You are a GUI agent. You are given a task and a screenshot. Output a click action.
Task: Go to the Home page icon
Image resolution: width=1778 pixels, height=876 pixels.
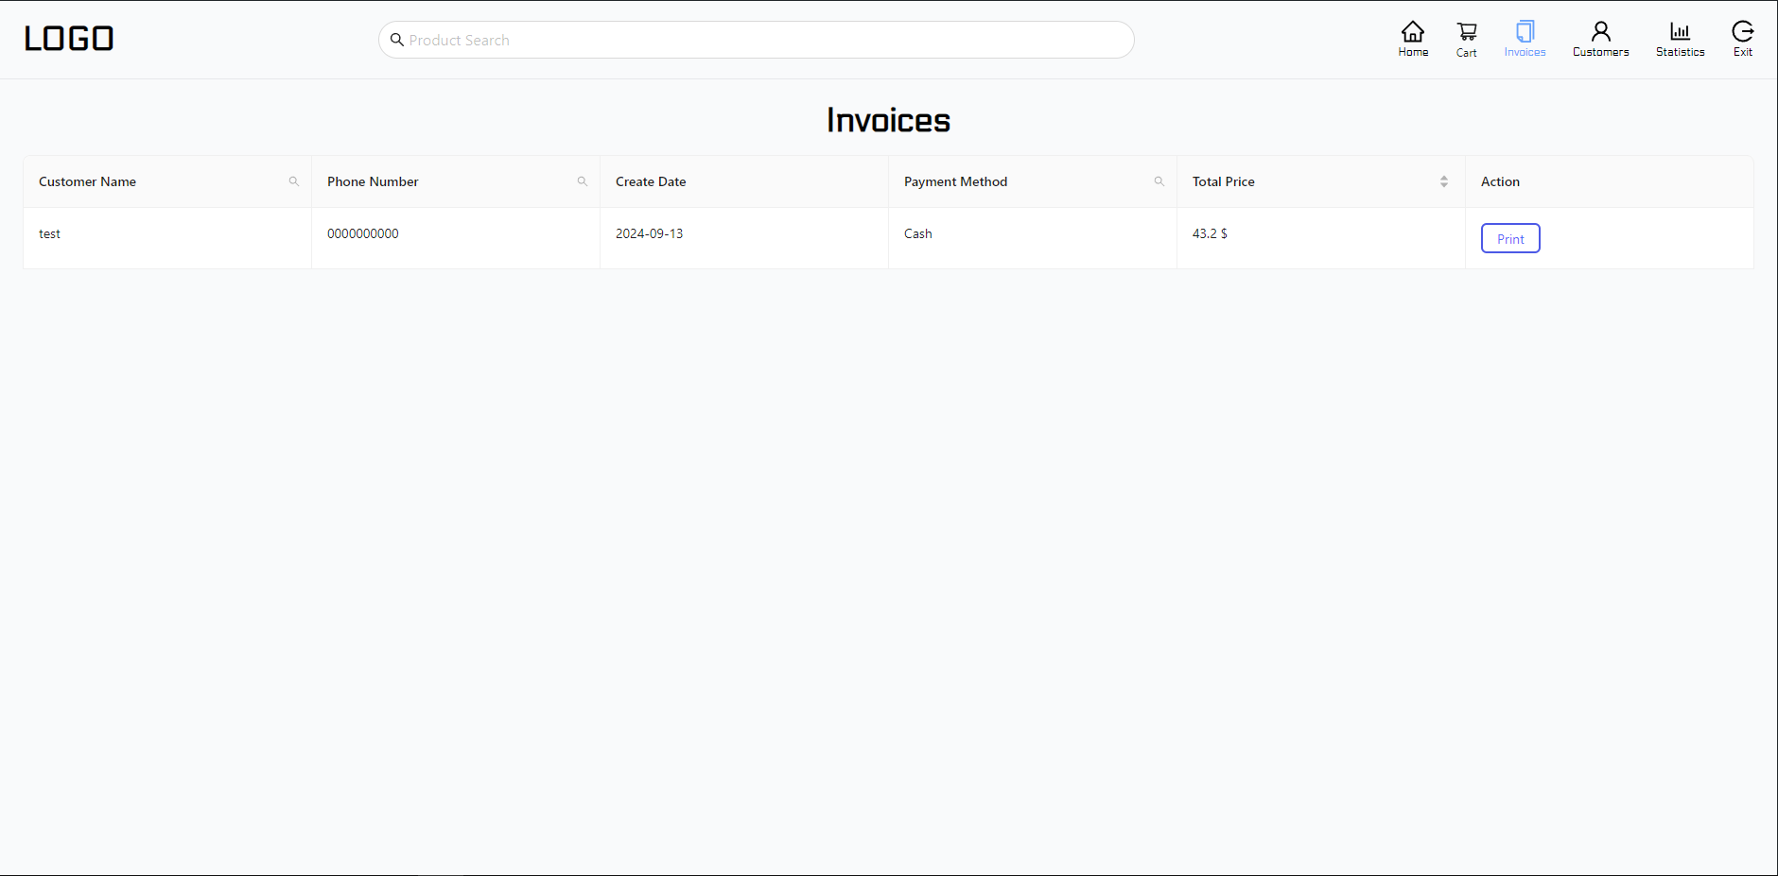point(1413,32)
